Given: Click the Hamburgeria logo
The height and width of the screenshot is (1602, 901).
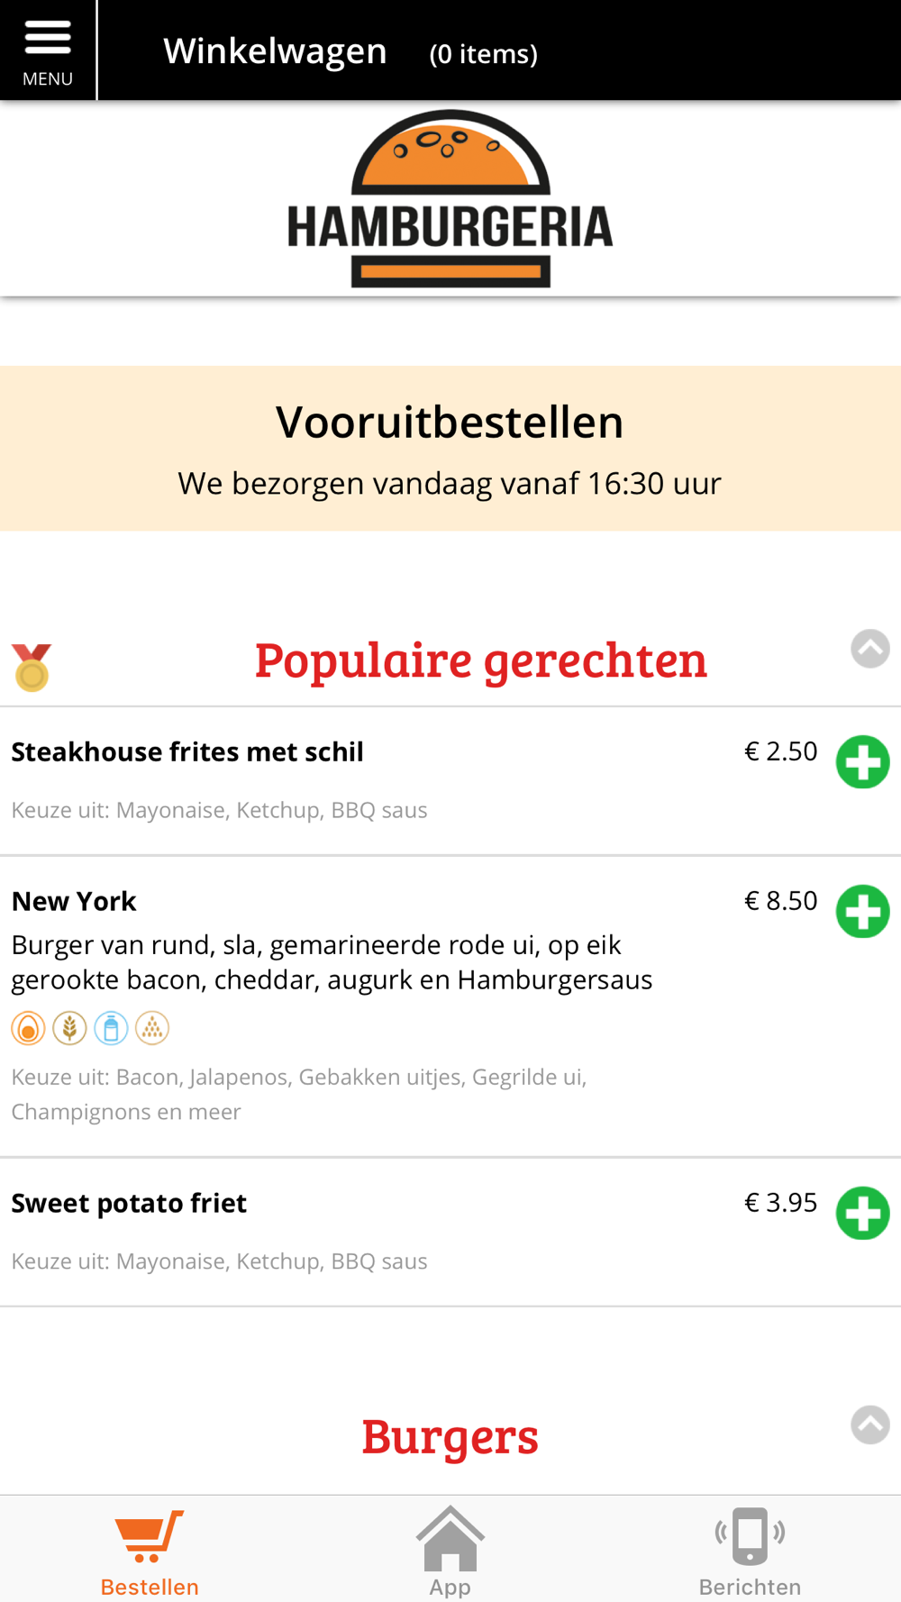Looking at the screenshot, I should coord(450,199).
